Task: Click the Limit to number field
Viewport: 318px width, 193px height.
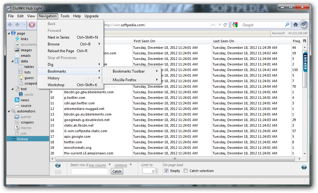Action: click(x=149, y=171)
